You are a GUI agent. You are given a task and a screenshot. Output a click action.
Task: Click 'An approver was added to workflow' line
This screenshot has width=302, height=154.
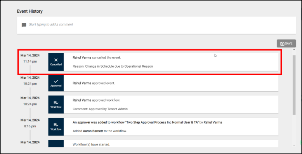(x=148, y=122)
